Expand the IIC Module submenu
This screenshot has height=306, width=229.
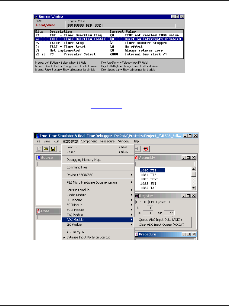click(x=98, y=225)
